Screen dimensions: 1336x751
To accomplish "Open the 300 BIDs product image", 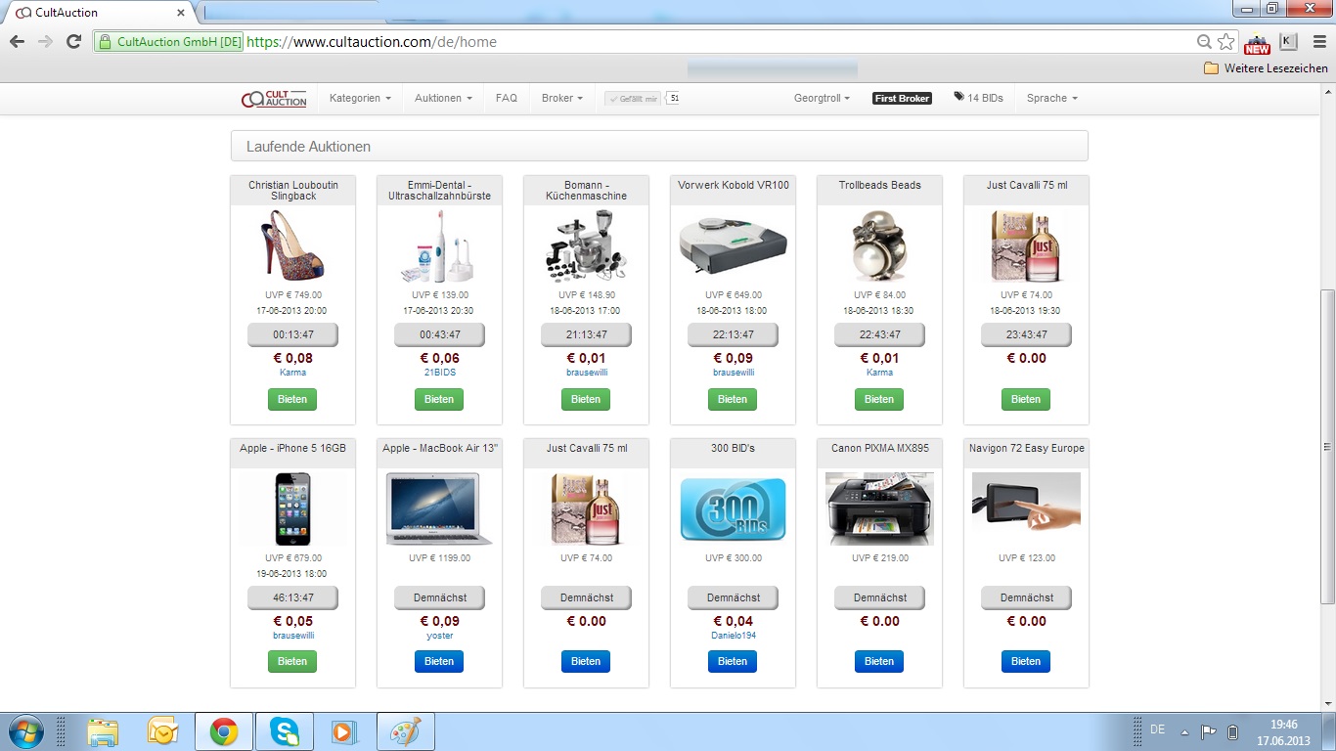I will coord(733,508).
